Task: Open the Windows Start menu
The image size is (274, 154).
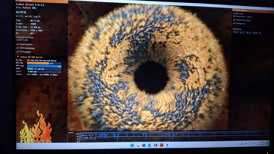Action: point(132,145)
